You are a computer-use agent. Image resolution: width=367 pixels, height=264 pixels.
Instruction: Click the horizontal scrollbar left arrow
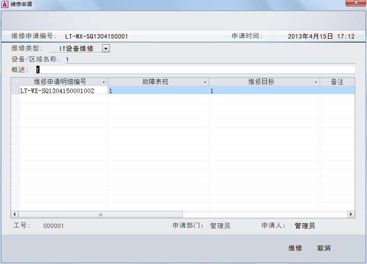pos(14,214)
